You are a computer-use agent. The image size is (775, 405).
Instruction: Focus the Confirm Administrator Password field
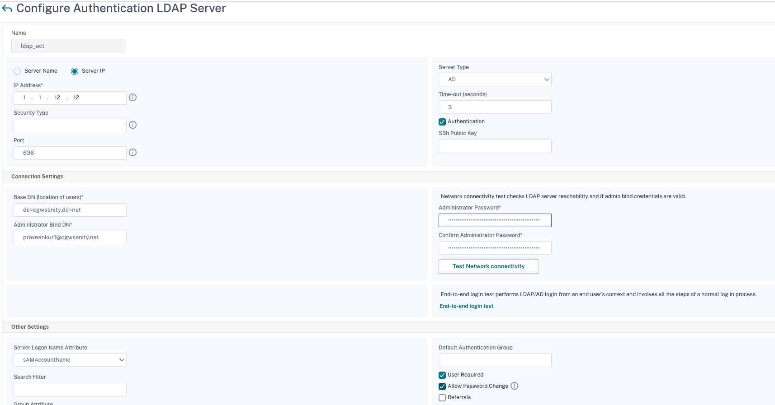[x=495, y=248]
